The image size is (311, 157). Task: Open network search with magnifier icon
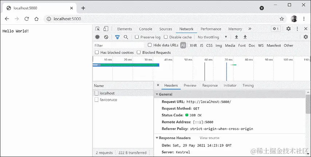coord(126,37)
